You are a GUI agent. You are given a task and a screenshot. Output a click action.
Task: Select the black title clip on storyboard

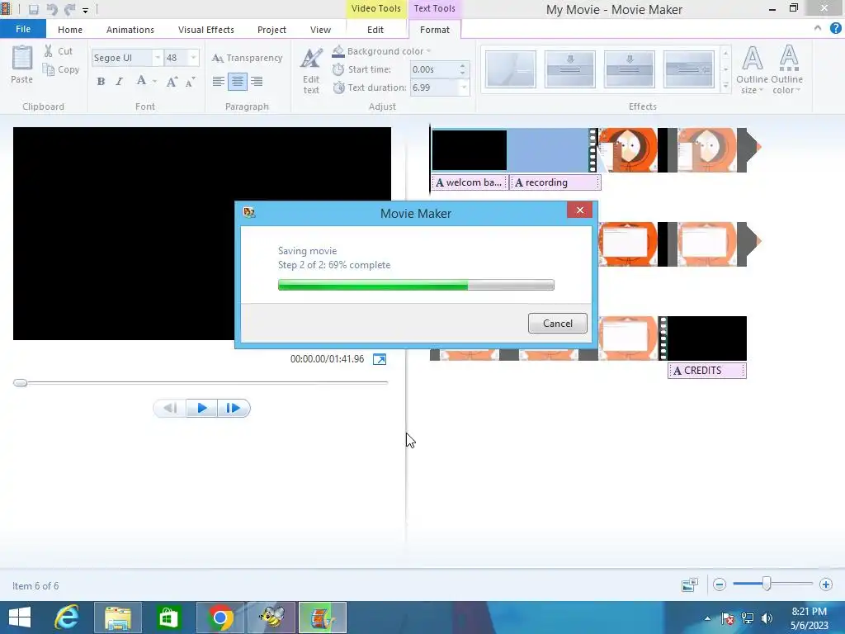pyautogui.click(x=469, y=150)
